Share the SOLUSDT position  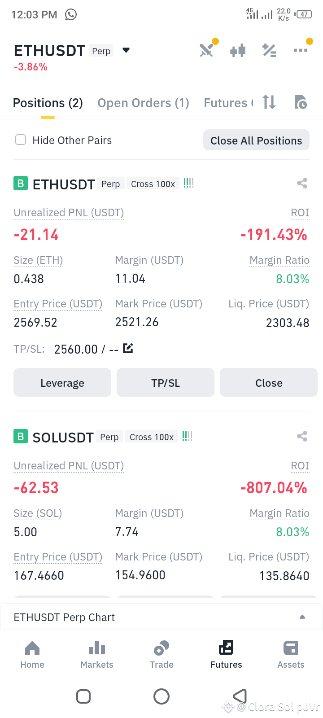click(x=302, y=436)
